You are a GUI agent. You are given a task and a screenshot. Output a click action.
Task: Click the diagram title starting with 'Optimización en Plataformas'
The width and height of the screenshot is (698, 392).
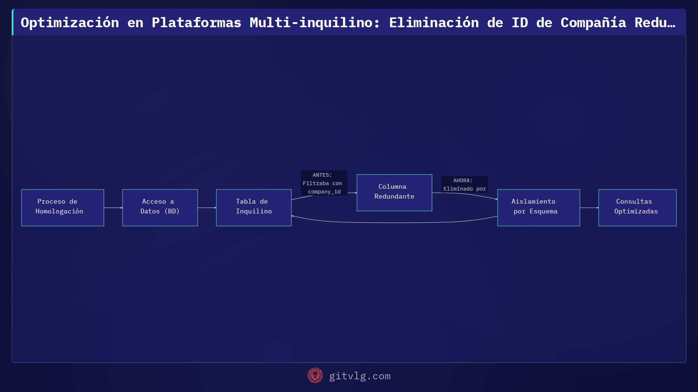tap(348, 23)
